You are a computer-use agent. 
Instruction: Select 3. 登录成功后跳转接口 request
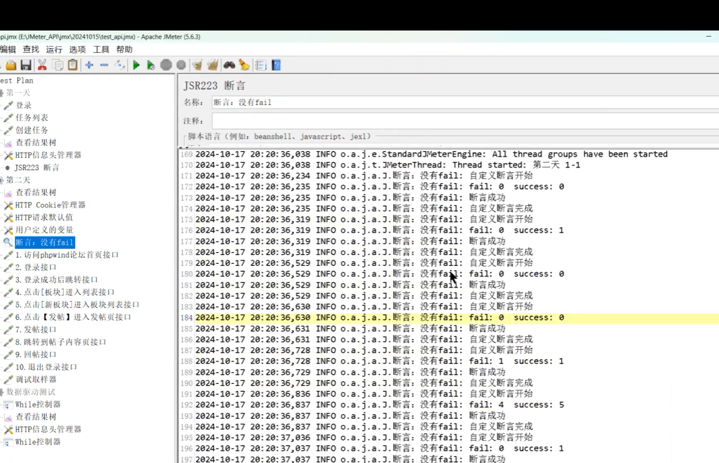(56, 279)
